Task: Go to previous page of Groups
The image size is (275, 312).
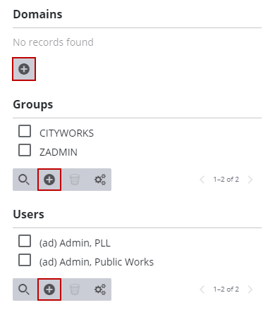Action: [x=202, y=180]
